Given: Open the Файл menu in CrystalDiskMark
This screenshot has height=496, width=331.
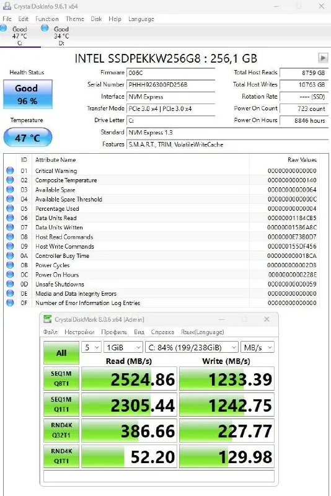Looking at the screenshot, I should click(50, 332).
